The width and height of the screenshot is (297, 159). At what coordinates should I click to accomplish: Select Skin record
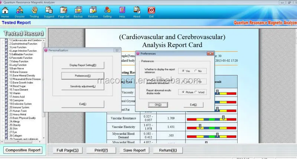pos(13,128)
